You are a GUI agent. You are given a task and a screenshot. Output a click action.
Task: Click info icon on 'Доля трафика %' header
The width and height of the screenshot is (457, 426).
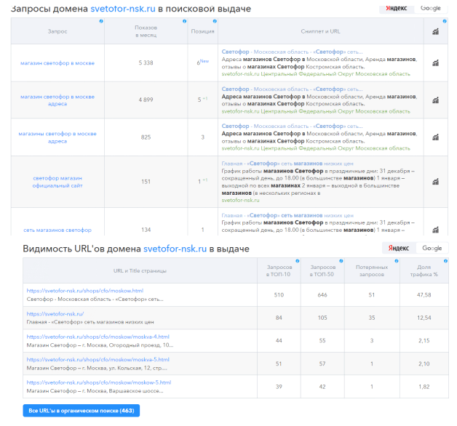pyautogui.click(x=445, y=261)
